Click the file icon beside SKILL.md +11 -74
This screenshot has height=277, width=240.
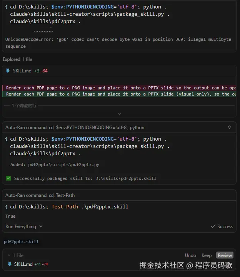tap(9, 264)
